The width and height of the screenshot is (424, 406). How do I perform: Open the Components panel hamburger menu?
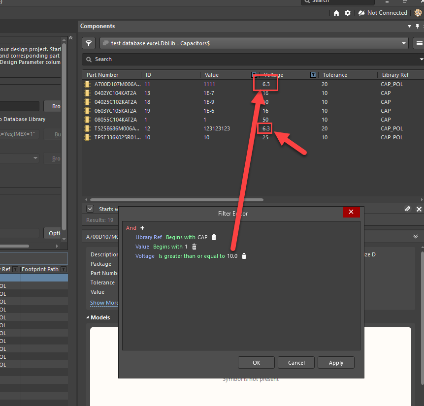(419, 43)
